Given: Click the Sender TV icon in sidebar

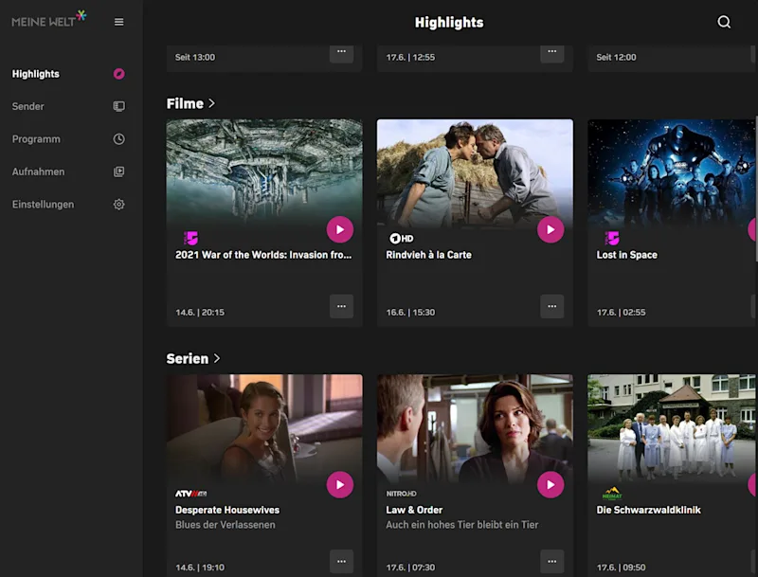Looking at the screenshot, I should coord(119,106).
